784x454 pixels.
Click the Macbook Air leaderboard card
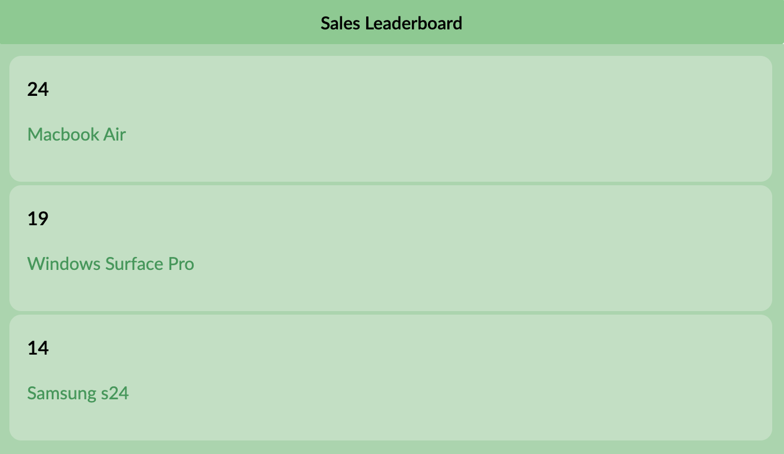391,119
